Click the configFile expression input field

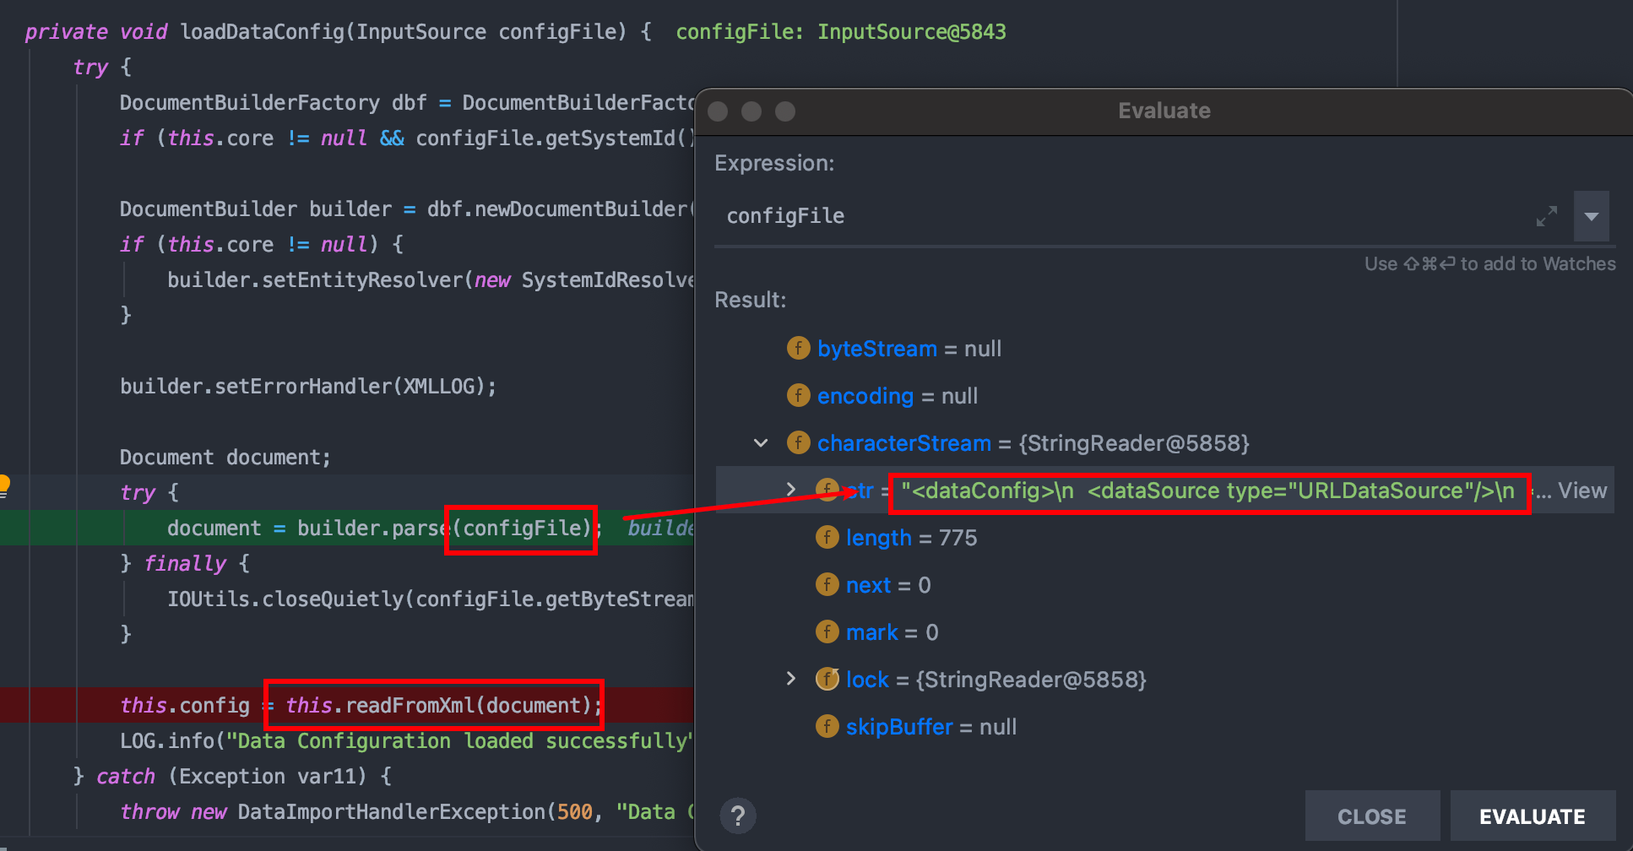pos(1098,216)
